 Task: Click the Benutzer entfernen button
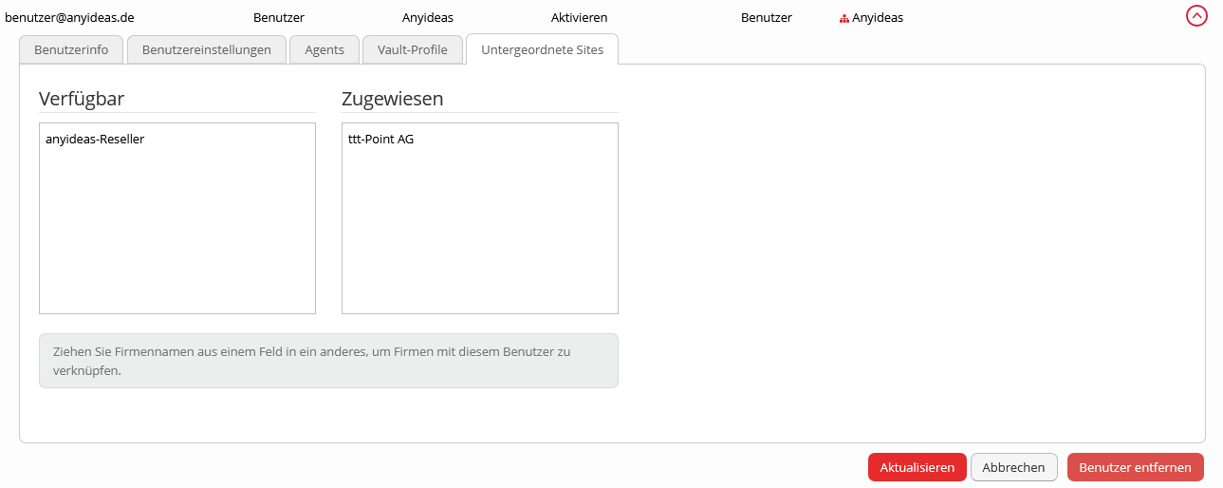pos(1135,467)
